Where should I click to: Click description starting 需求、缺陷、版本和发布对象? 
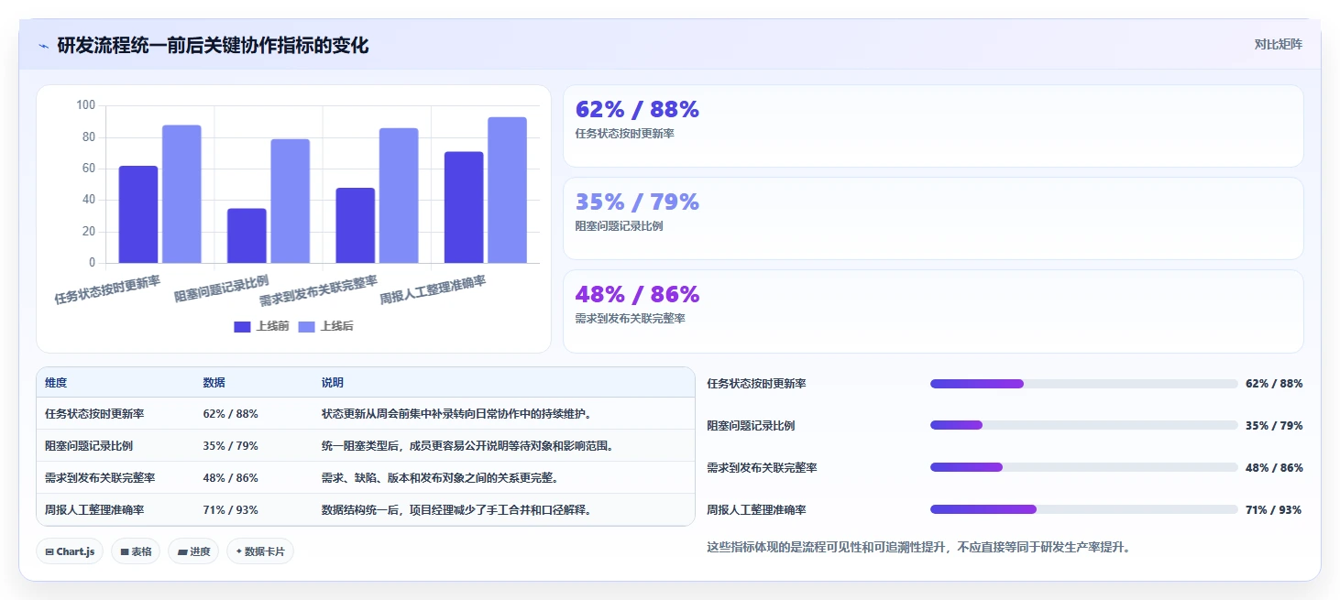coord(440,478)
